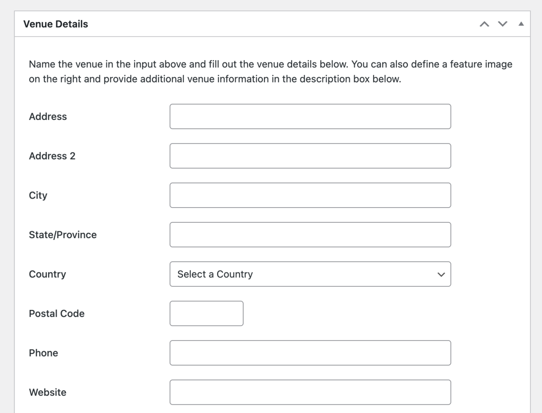Click the State/Province label
This screenshot has width=542, height=413.
point(63,235)
